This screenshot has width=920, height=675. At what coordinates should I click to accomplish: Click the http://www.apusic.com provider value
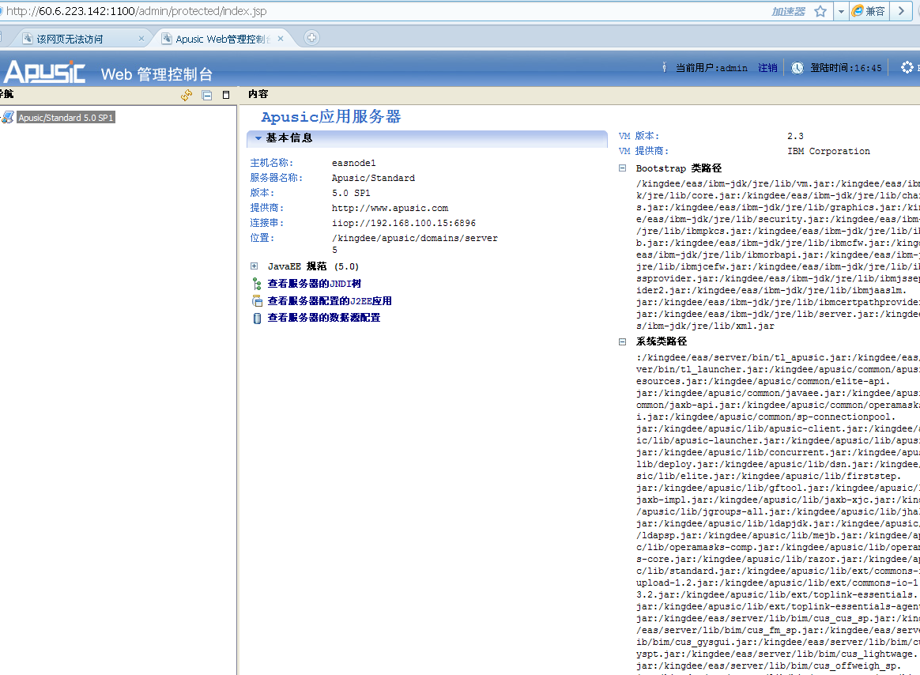click(390, 208)
